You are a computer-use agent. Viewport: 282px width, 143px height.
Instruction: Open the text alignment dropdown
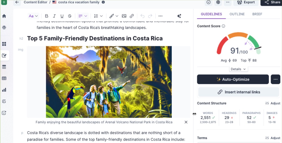(83, 16)
